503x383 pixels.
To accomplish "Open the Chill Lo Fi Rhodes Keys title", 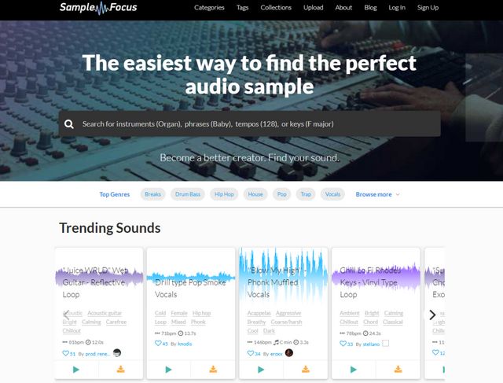I will pyautogui.click(x=370, y=282).
